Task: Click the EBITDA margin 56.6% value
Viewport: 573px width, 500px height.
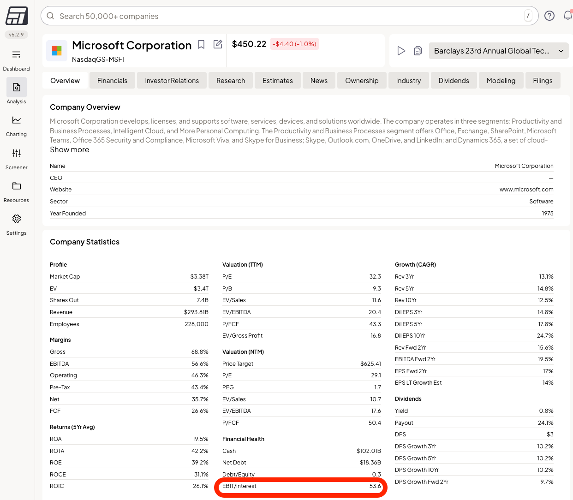Action: (200, 364)
